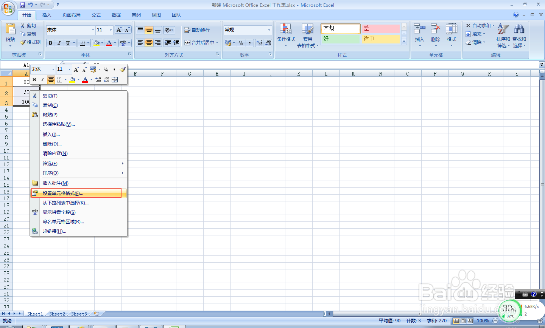Click ribbon decrease indent icon
Viewport: 545px width, 328px height.
[168, 43]
